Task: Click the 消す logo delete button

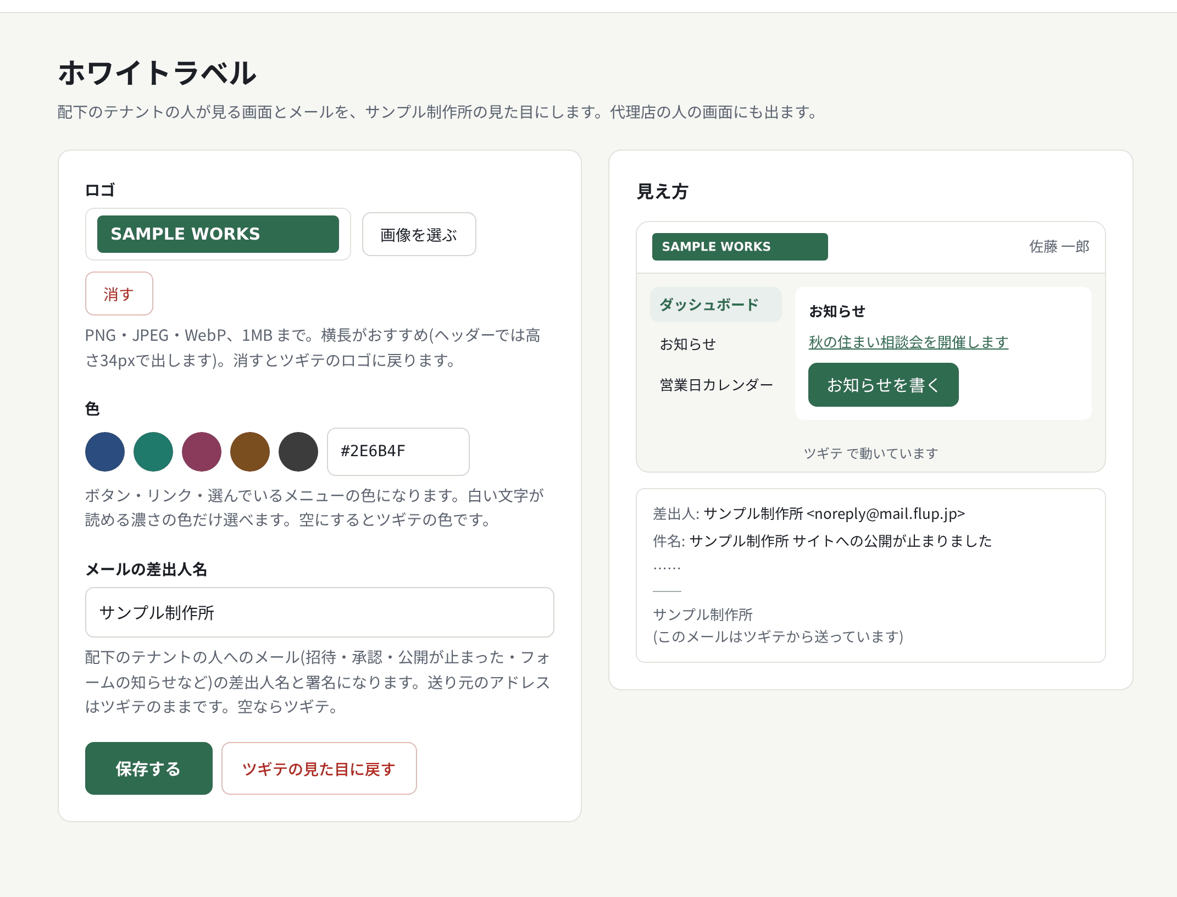Action: [119, 294]
